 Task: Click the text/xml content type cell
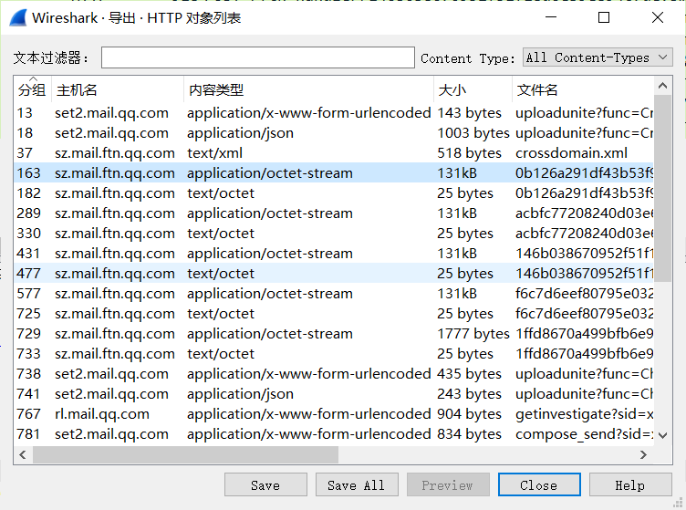click(214, 153)
